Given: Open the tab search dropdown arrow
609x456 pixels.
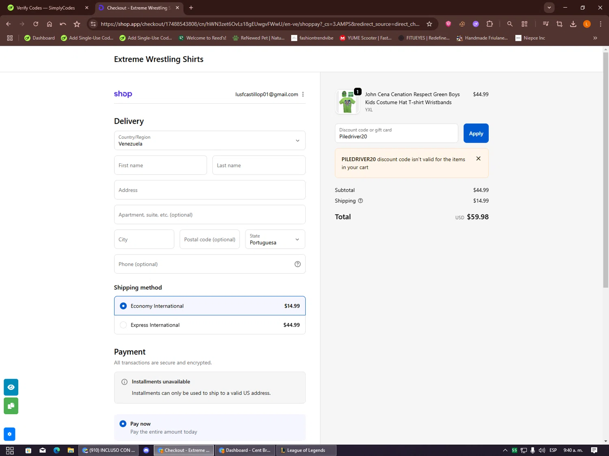Looking at the screenshot, I should click(x=549, y=8).
